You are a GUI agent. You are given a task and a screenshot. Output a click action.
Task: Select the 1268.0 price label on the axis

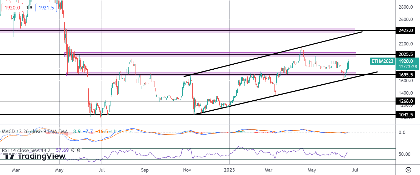click(406, 101)
